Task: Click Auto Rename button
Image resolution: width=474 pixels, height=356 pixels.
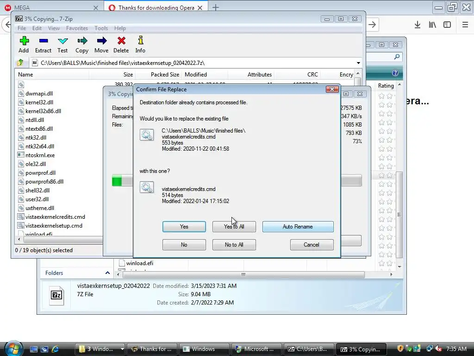Action: click(x=298, y=226)
